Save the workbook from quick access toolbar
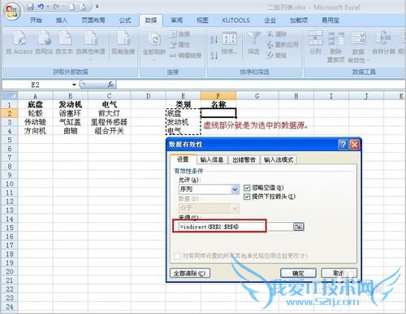Screen dimensions: 406x314 point(30,7)
